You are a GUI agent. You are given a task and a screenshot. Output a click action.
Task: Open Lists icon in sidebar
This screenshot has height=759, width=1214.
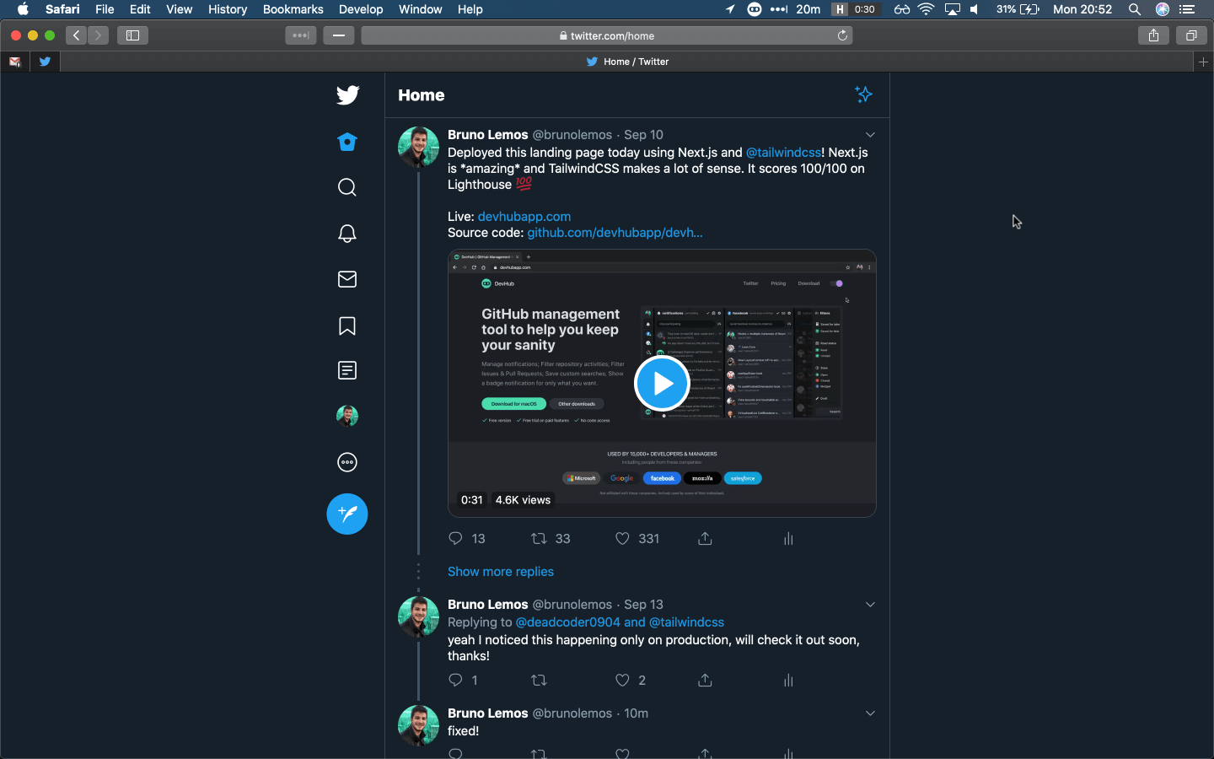click(347, 370)
